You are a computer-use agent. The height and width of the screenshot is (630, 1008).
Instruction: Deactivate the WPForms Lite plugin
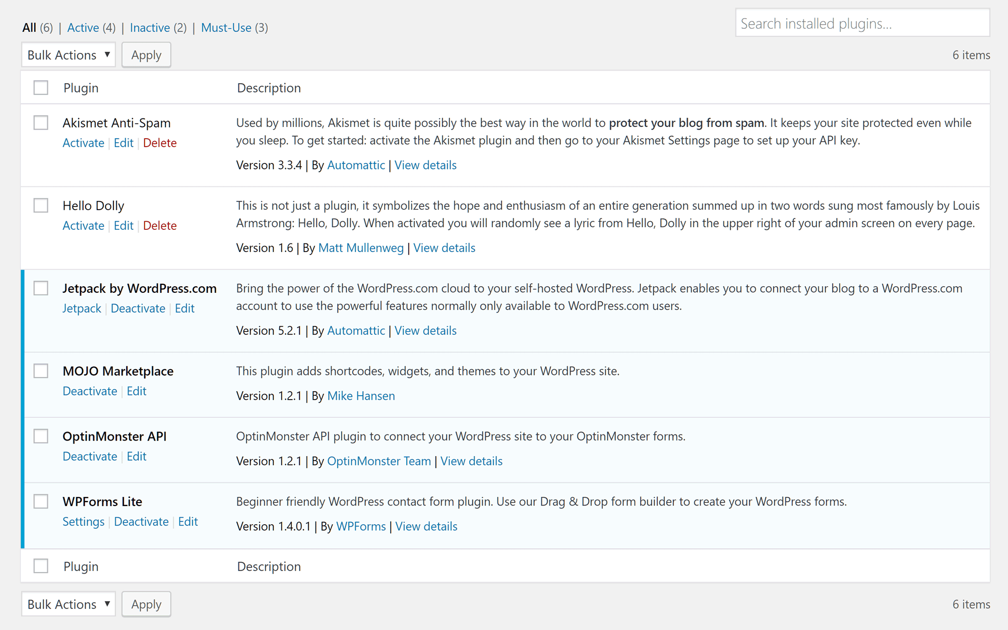tap(141, 521)
